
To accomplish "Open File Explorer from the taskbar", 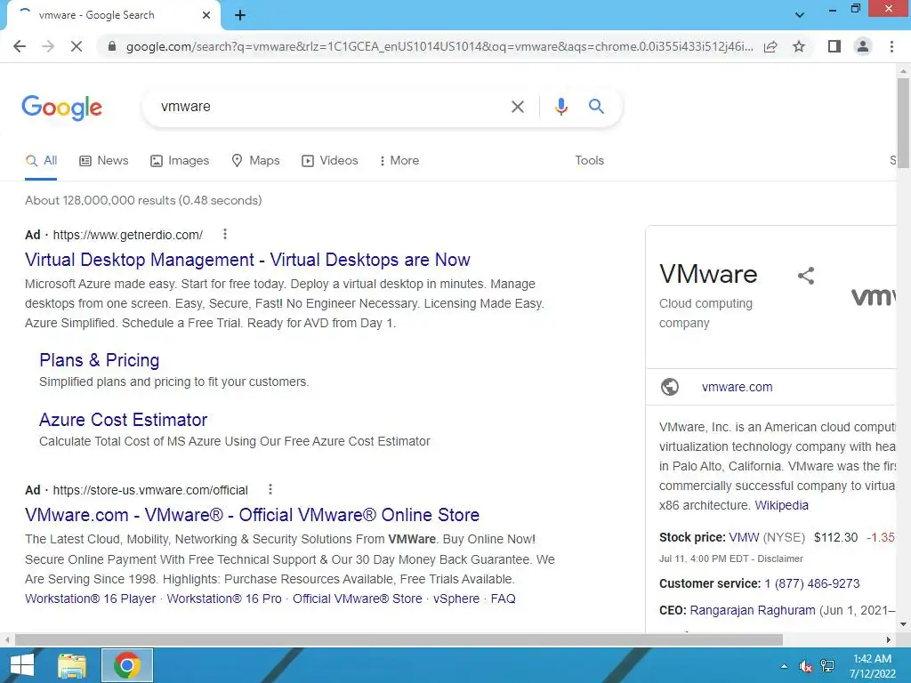I will click(x=72, y=665).
